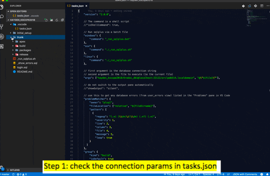Image resolution: width=270 pixels, height=176 pixels.
Task: Click the Ln 1, Col 1 status entry
Action: [194, 174]
